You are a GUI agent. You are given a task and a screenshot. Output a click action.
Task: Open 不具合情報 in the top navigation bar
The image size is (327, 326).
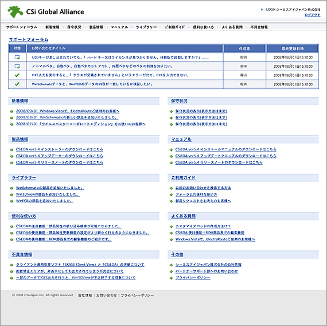click(259, 27)
